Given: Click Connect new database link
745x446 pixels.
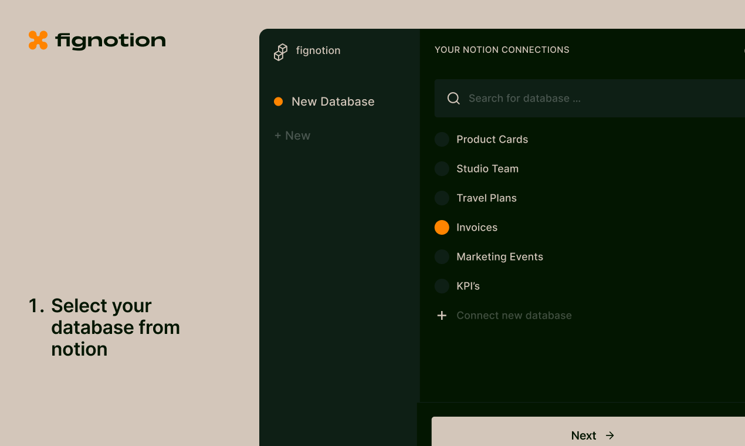Looking at the screenshot, I should 514,316.
